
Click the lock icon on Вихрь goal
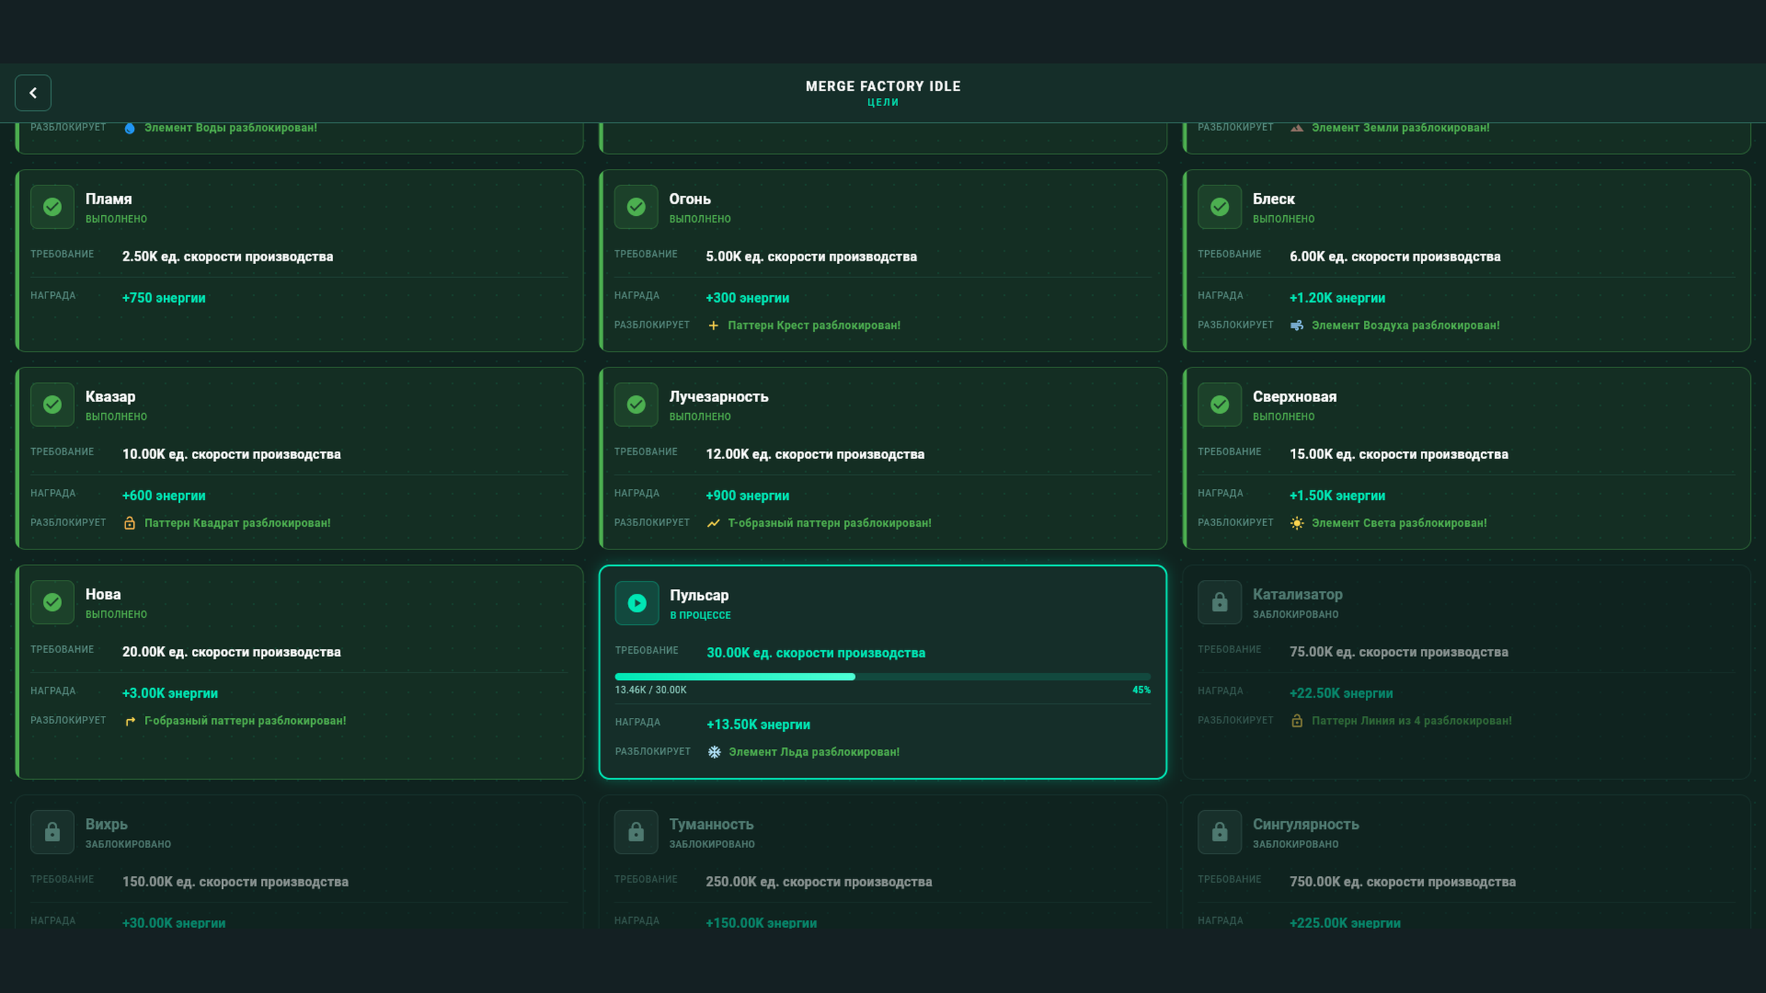[52, 832]
